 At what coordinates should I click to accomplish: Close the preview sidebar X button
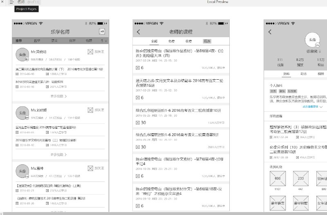click(2, 2)
